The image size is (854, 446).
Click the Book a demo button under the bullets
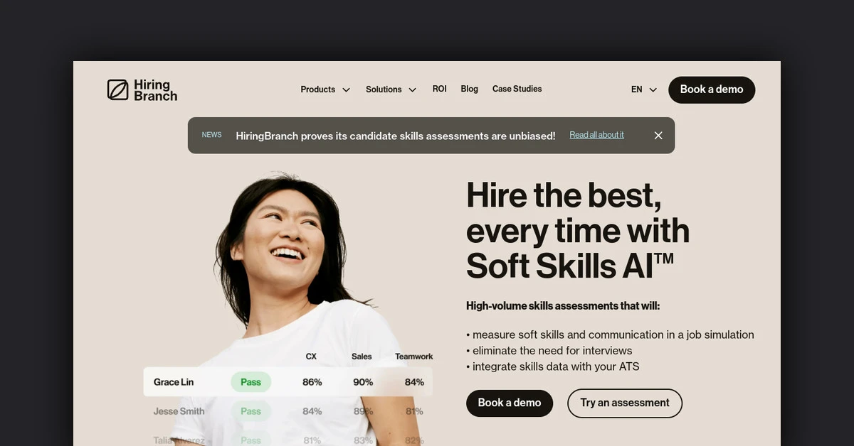point(510,403)
